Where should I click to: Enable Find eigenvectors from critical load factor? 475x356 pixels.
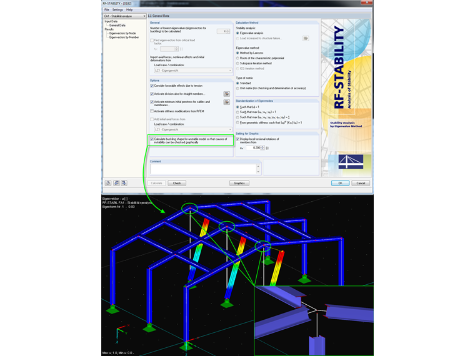pos(152,40)
